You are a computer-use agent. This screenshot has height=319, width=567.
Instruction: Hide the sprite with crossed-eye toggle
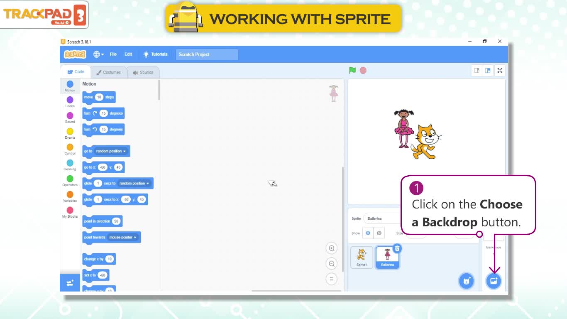(379, 233)
